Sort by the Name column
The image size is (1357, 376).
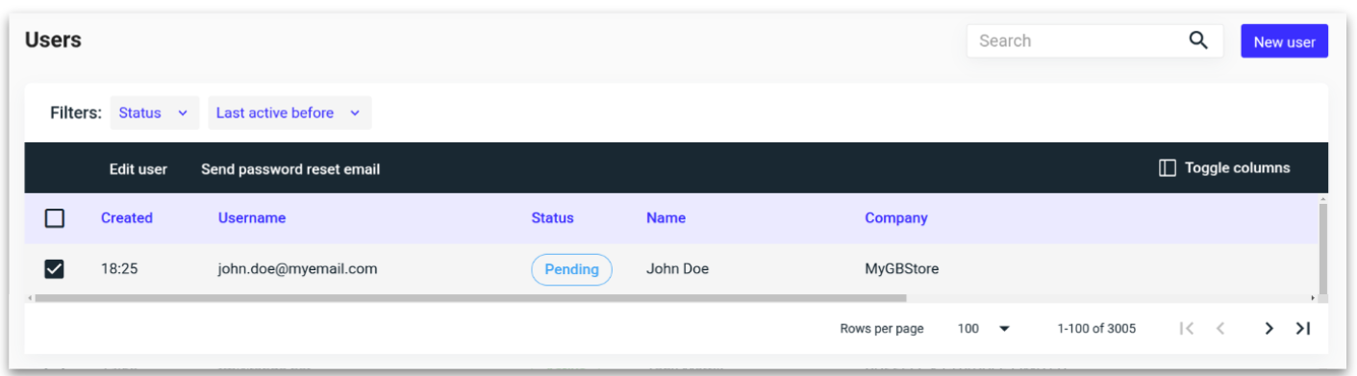coord(666,218)
